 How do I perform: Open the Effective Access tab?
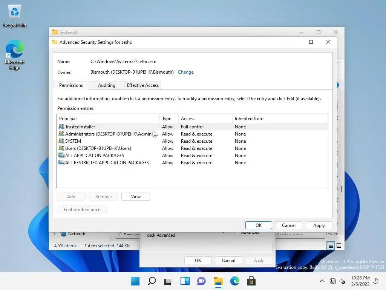pos(143,85)
